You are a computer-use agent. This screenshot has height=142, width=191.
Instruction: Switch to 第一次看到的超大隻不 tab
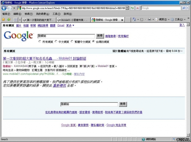[39, 20]
